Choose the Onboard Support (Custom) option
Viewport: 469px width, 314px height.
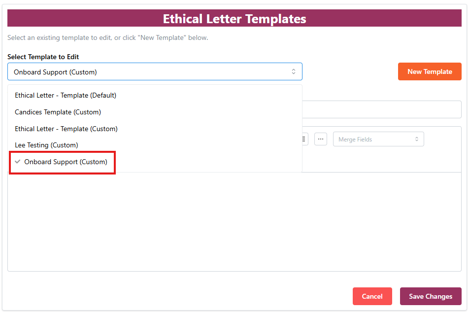[66, 162]
